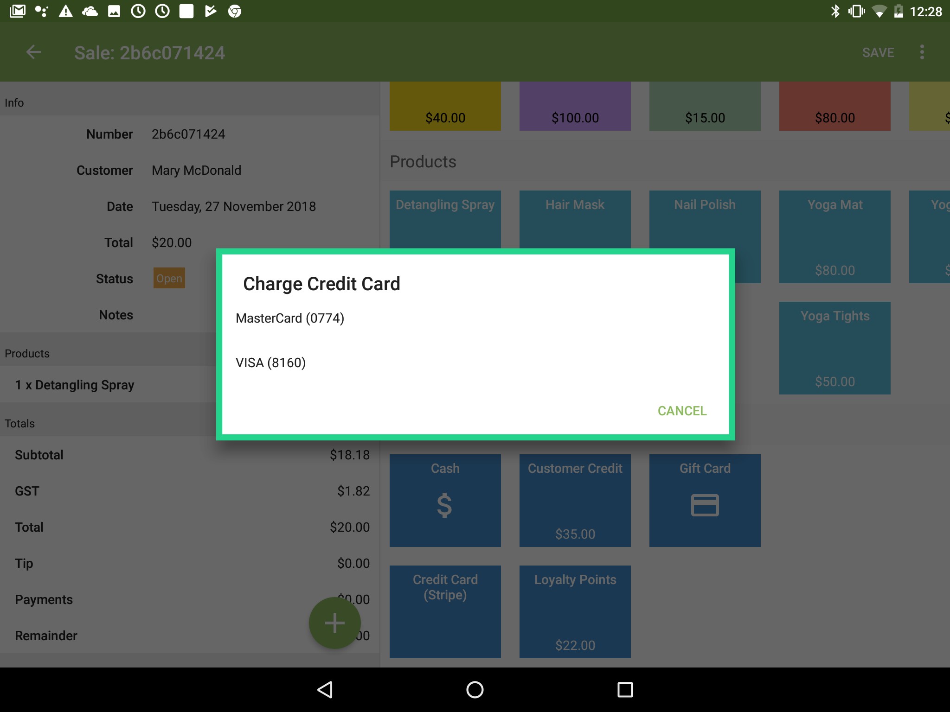The height and width of the screenshot is (712, 950).
Task: Tap the date Tuesday, 27 November 2018
Action: pos(234,206)
